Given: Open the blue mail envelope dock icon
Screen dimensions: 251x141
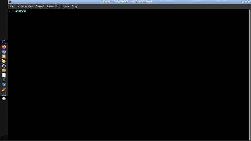Looking at the screenshot, I should [x=4, y=85].
